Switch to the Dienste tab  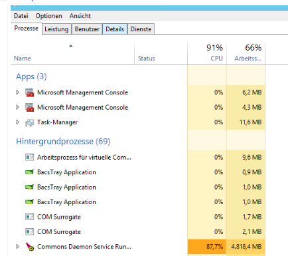(x=141, y=29)
